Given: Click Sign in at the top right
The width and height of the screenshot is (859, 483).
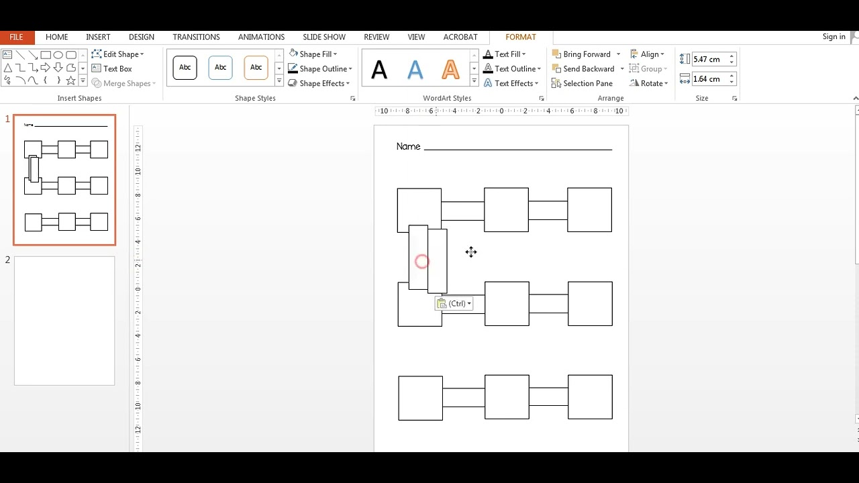Looking at the screenshot, I should [834, 37].
